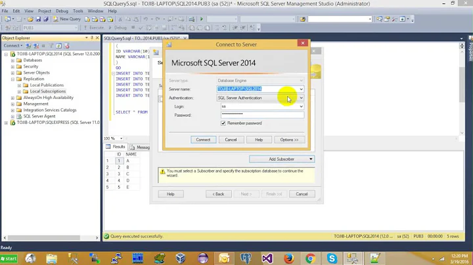Select Integration Services Catalogs tree item
This screenshot has height=265, width=473.
[x=50, y=110]
